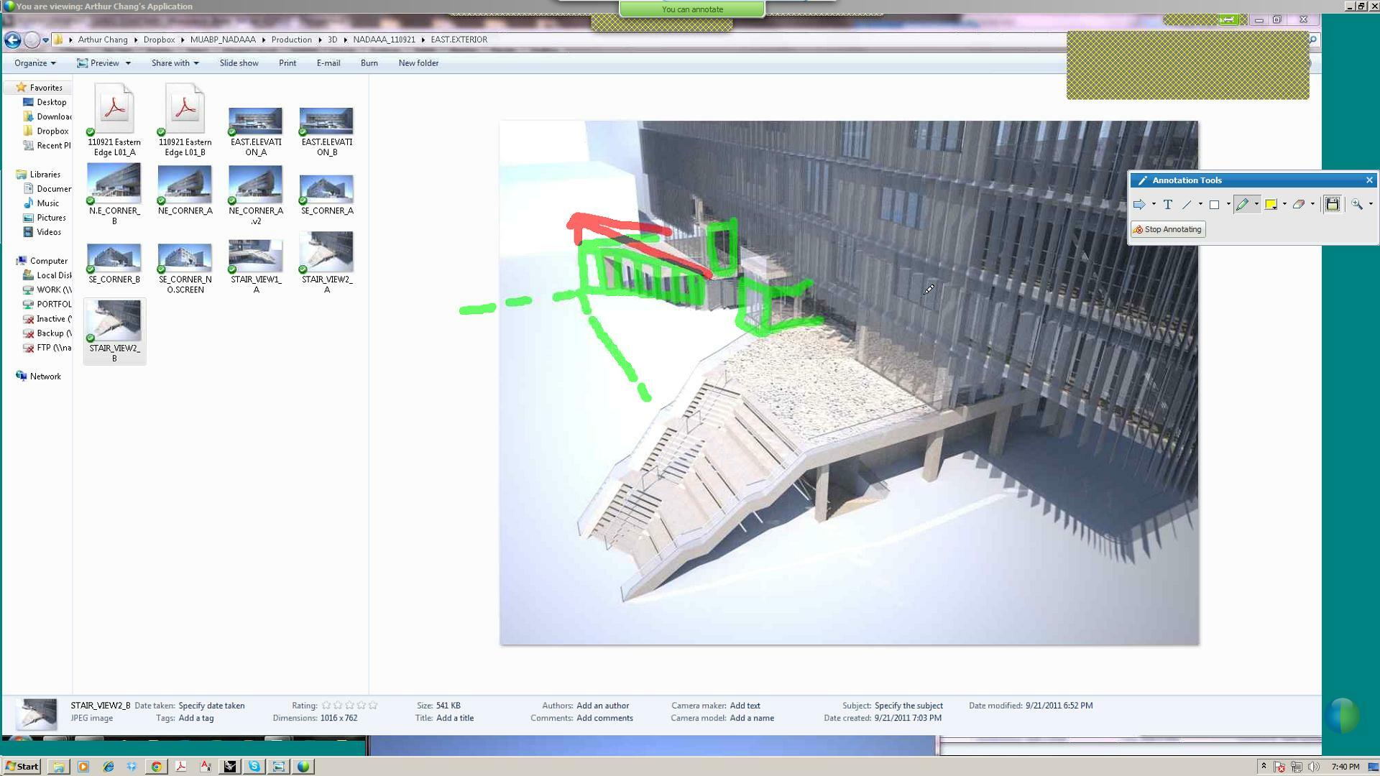This screenshot has height=776, width=1380.
Task: Select EAST.ELEVATION_A image thumbnail
Action: [x=256, y=131]
